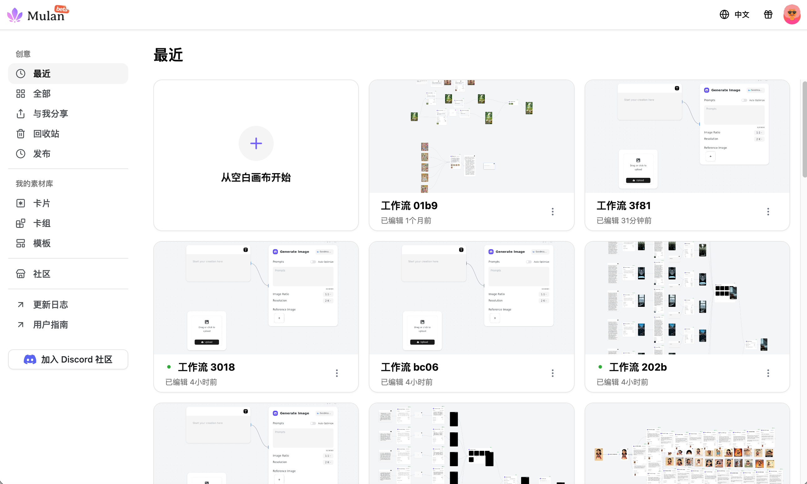The height and width of the screenshot is (484, 807).
Task: Open options menu for 工作流 bc06
Action: (552, 373)
